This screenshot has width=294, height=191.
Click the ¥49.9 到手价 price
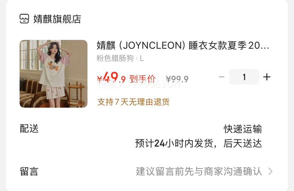pos(126,78)
